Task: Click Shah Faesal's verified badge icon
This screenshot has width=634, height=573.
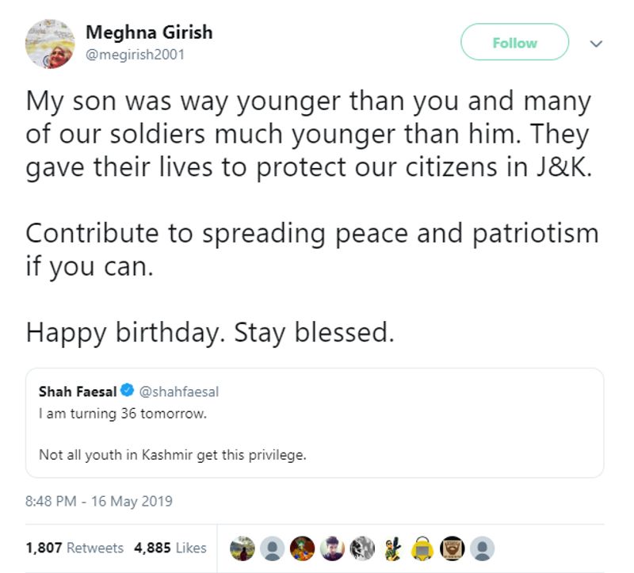Action: tap(128, 392)
